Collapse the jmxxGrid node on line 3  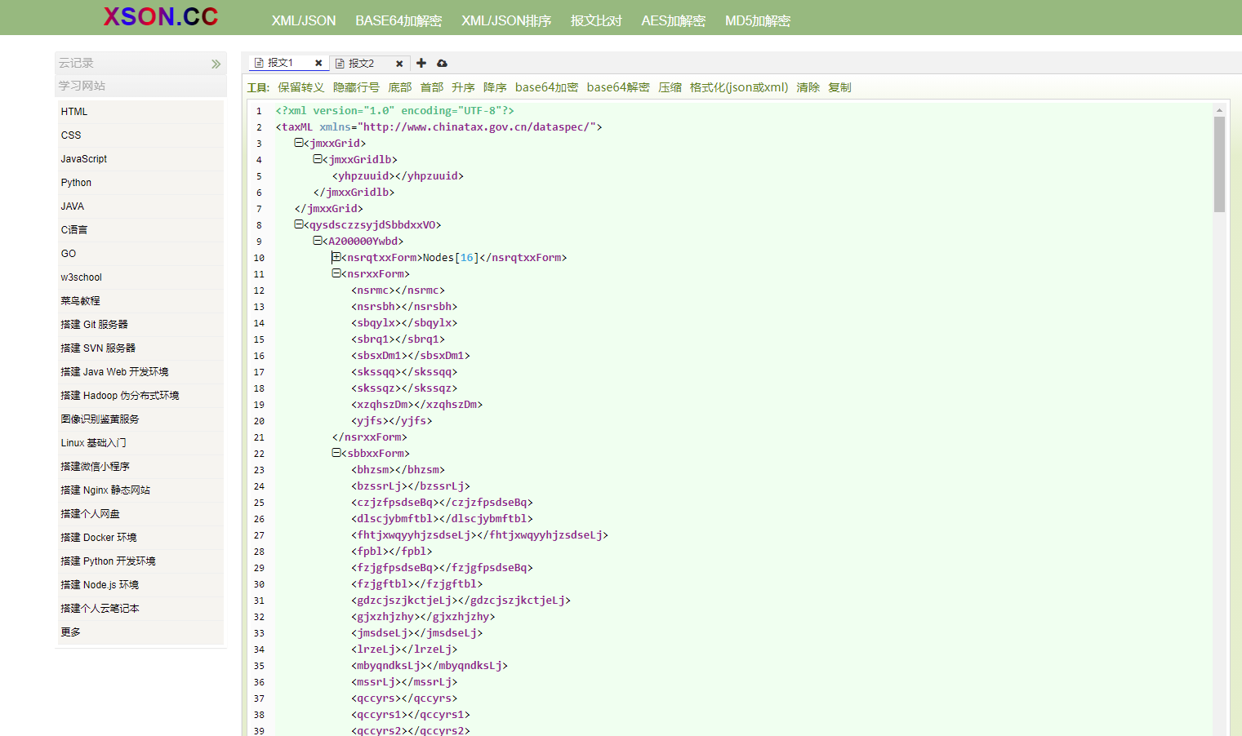tap(299, 143)
